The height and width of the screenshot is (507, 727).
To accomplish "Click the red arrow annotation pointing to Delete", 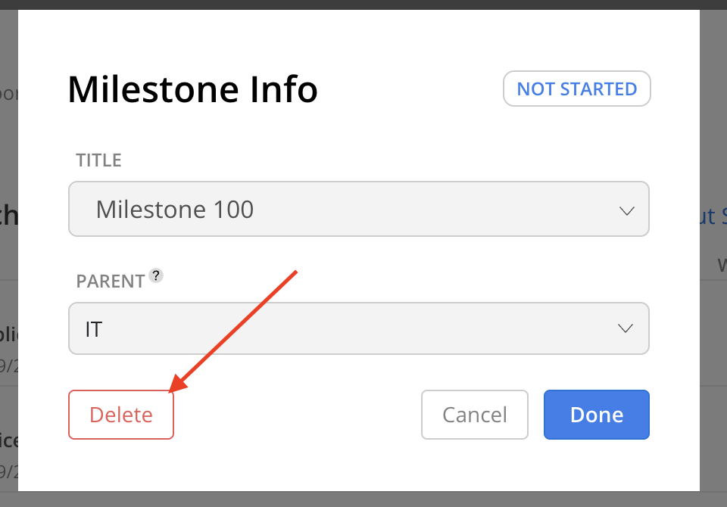I will [232, 332].
